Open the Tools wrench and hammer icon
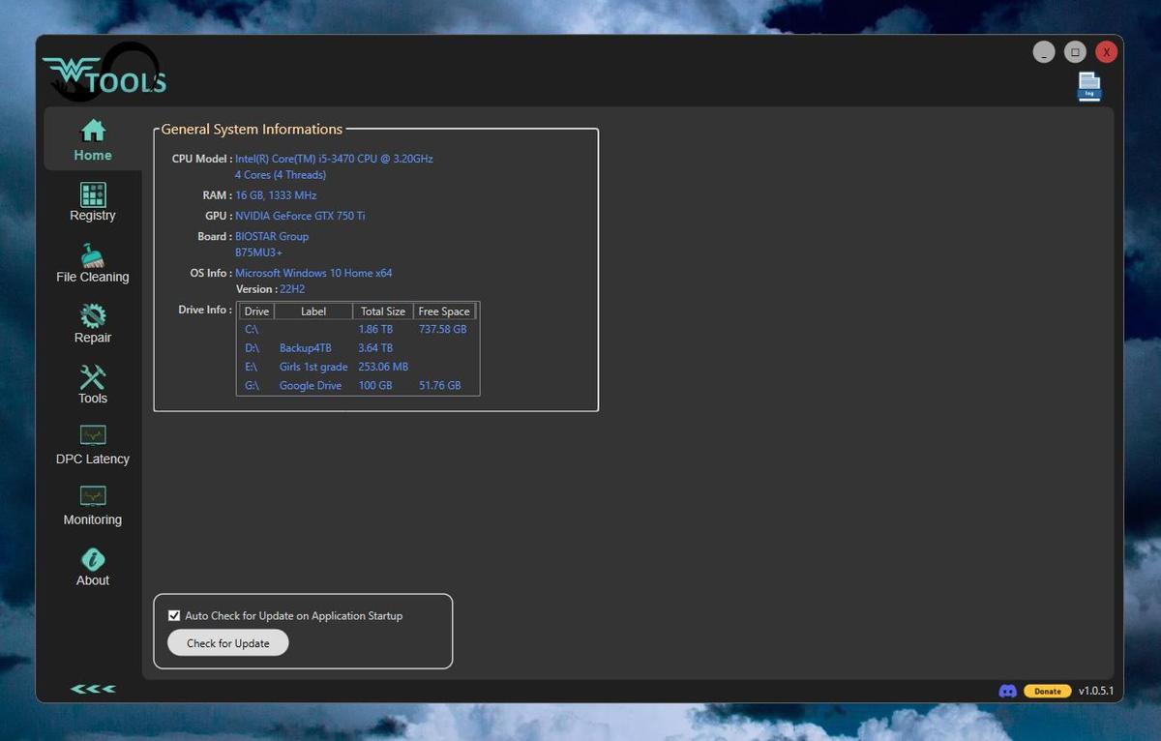Viewport: 1161px width, 741px height. [x=93, y=377]
